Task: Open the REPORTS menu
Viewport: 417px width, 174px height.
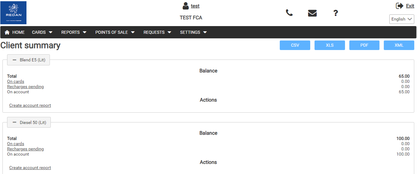Action: 74,32
